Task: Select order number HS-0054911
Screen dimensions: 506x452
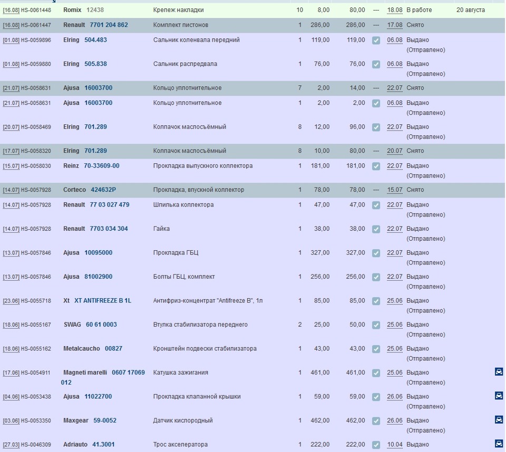Action: coord(36,372)
